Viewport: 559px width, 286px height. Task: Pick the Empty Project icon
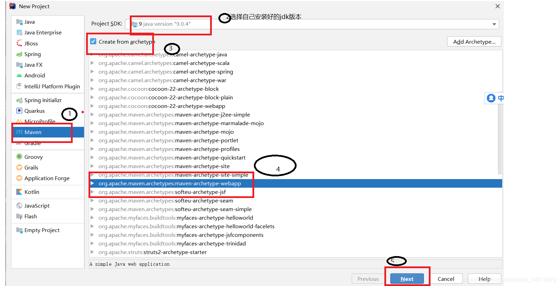(19, 230)
